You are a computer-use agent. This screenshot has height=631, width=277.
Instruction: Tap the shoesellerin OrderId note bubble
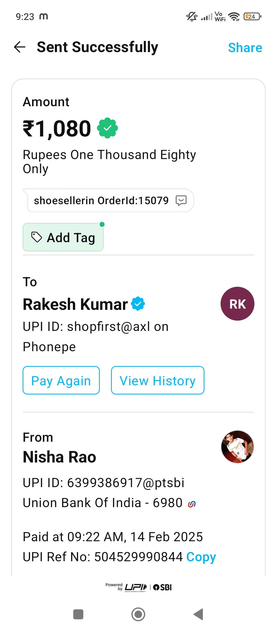109,200
